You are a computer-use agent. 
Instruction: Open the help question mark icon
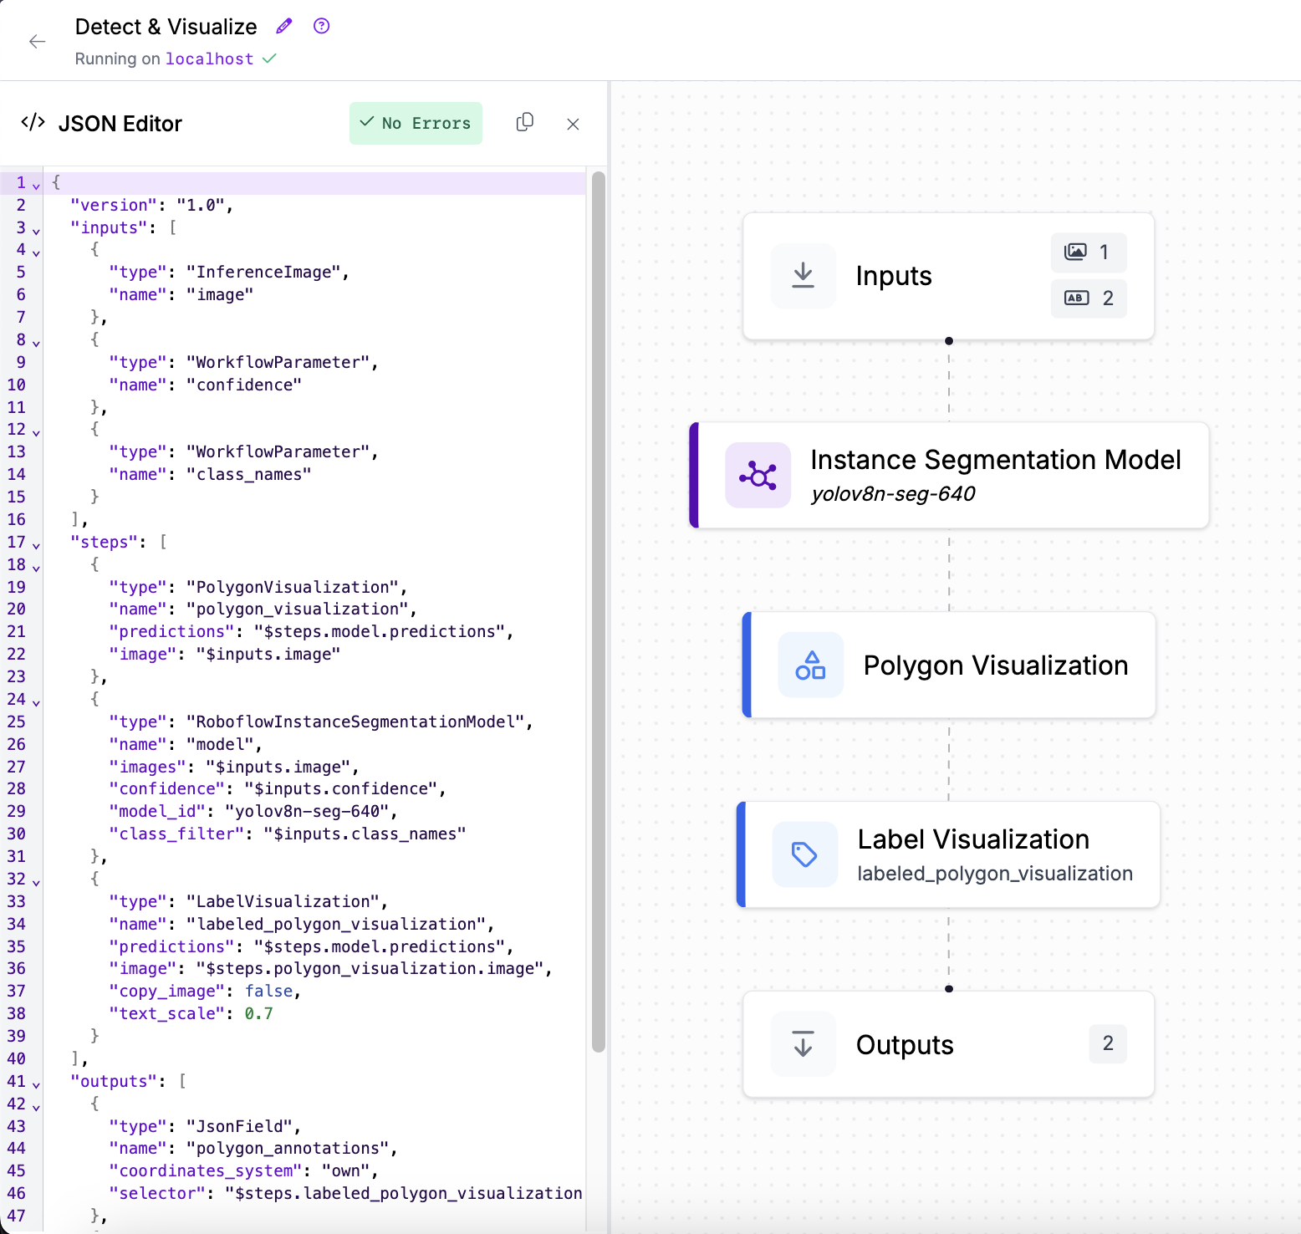click(321, 26)
